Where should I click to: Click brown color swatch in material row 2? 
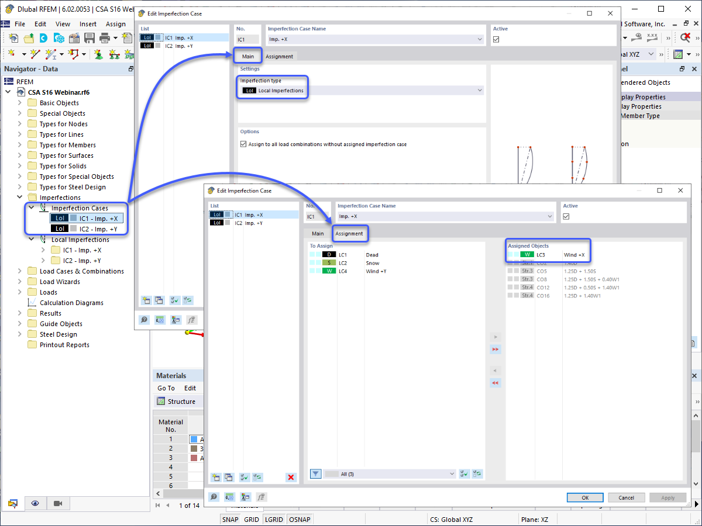[194, 448]
